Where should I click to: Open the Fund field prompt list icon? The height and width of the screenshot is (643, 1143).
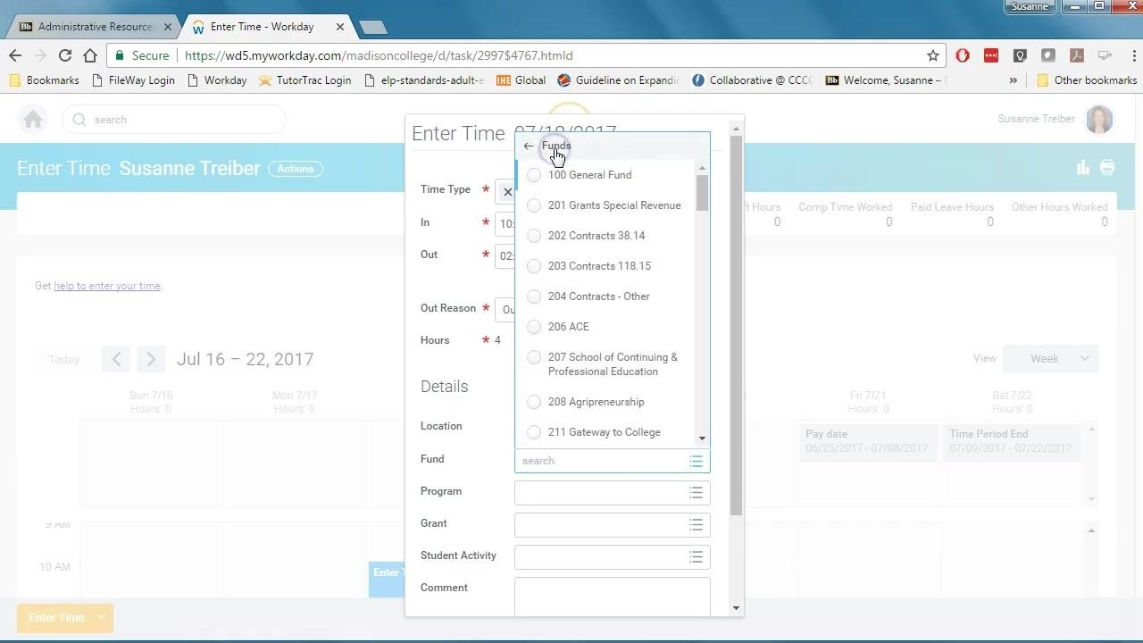point(696,461)
